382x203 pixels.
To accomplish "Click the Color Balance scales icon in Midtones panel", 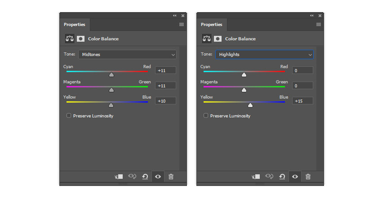I will point(69,39).
